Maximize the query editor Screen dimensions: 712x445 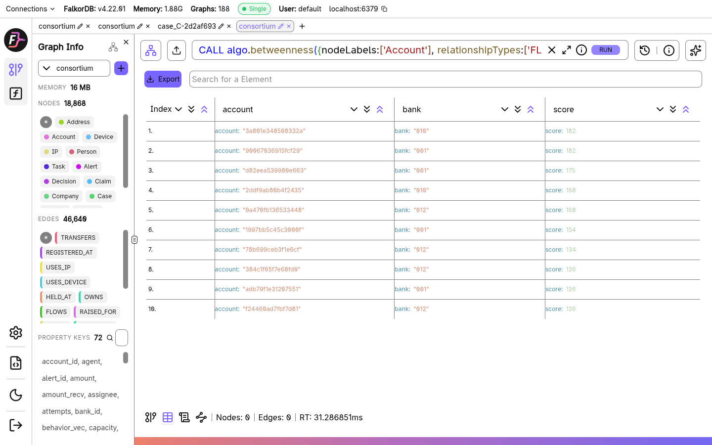[567, 50]
